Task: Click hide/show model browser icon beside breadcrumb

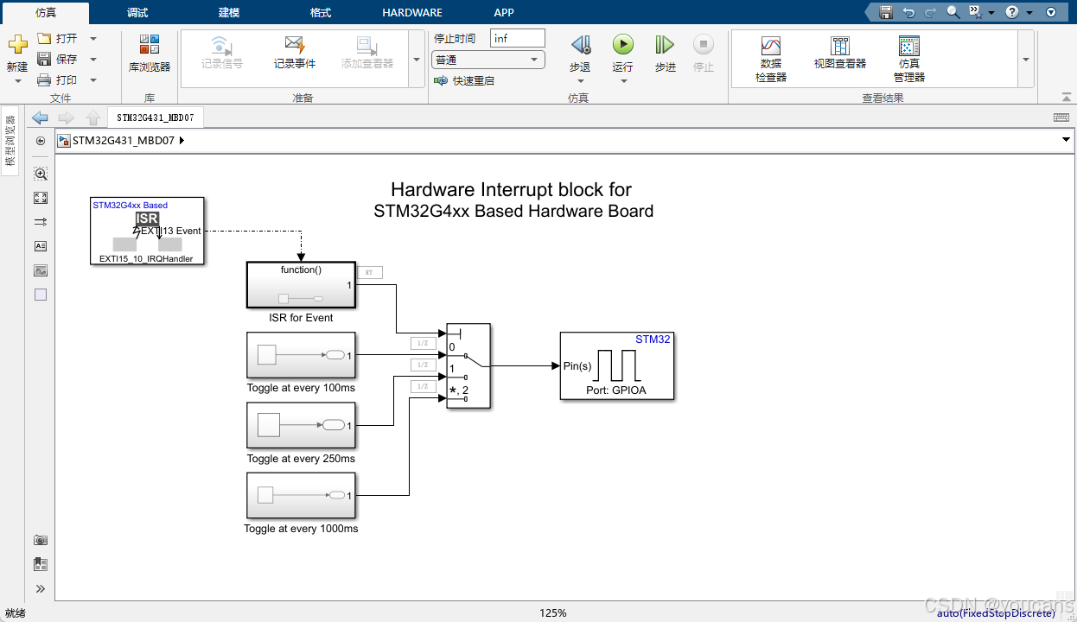Action: tap(41, 141)
